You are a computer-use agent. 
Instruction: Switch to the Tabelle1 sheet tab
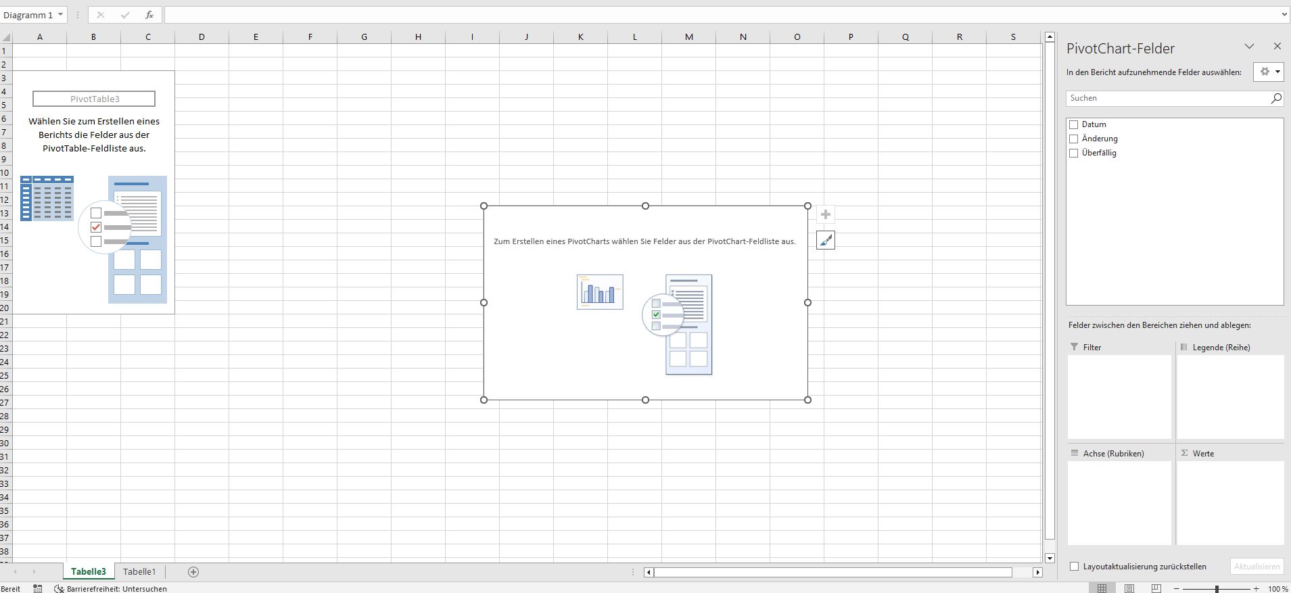pyautogui.click(x=139, y=572)
